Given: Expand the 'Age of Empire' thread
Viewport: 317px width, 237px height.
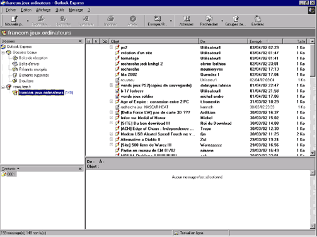Looking at the screenshot, I should click(x=111, y=101).
